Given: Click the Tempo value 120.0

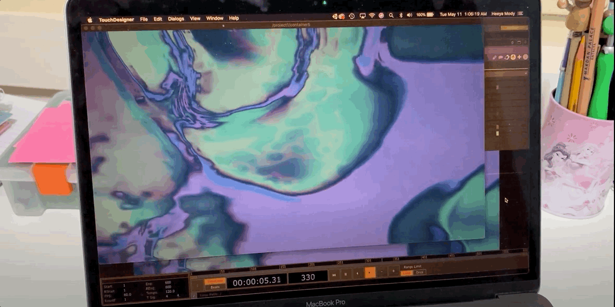Looking at the screenshot, I should pyautogui.click(x=170, y=292).
